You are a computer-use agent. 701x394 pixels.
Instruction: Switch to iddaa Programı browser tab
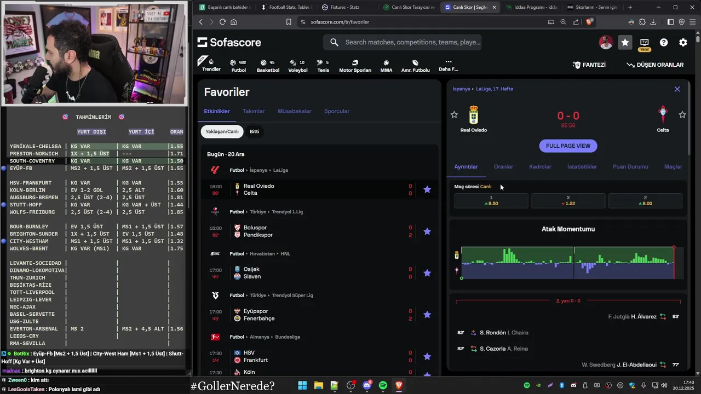(x=531, y=7)
